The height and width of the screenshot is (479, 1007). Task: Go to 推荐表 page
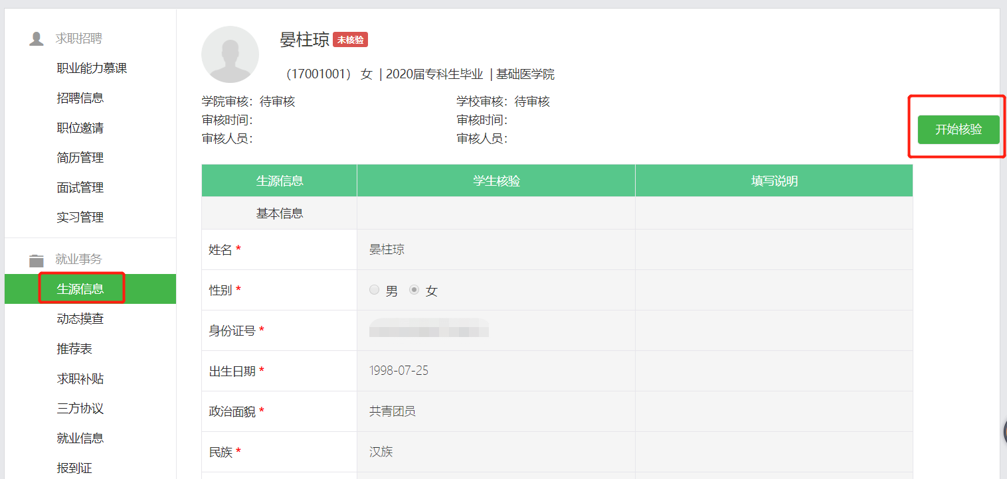[74, 349]
